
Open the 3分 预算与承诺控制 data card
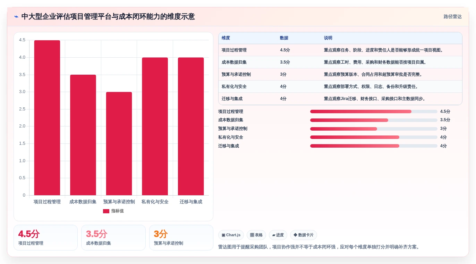(x=181, y=238)
